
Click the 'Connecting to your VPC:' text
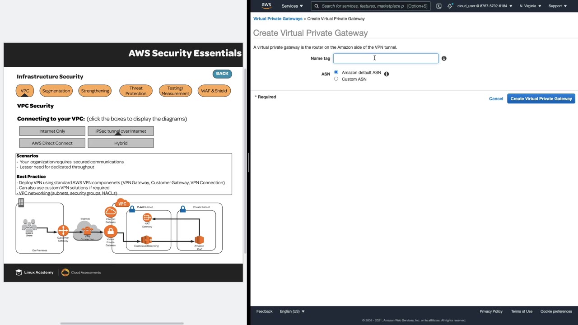51,119
